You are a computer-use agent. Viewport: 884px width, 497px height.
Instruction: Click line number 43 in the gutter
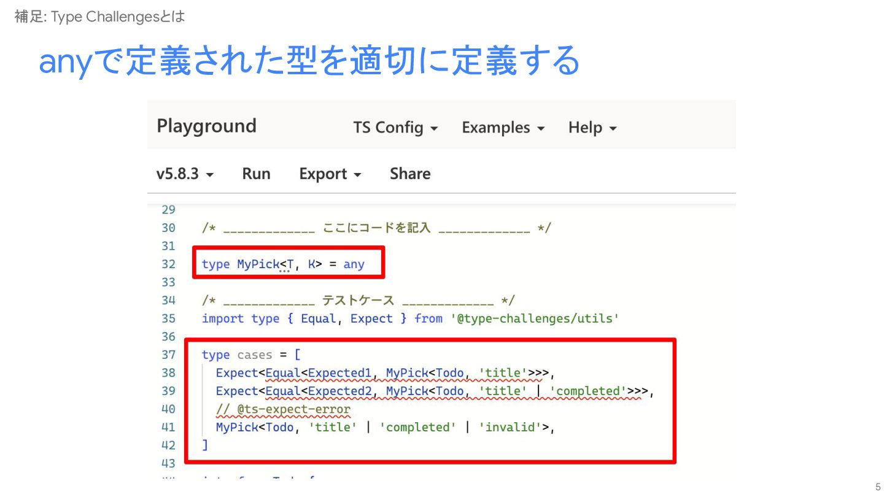(168, 463)
